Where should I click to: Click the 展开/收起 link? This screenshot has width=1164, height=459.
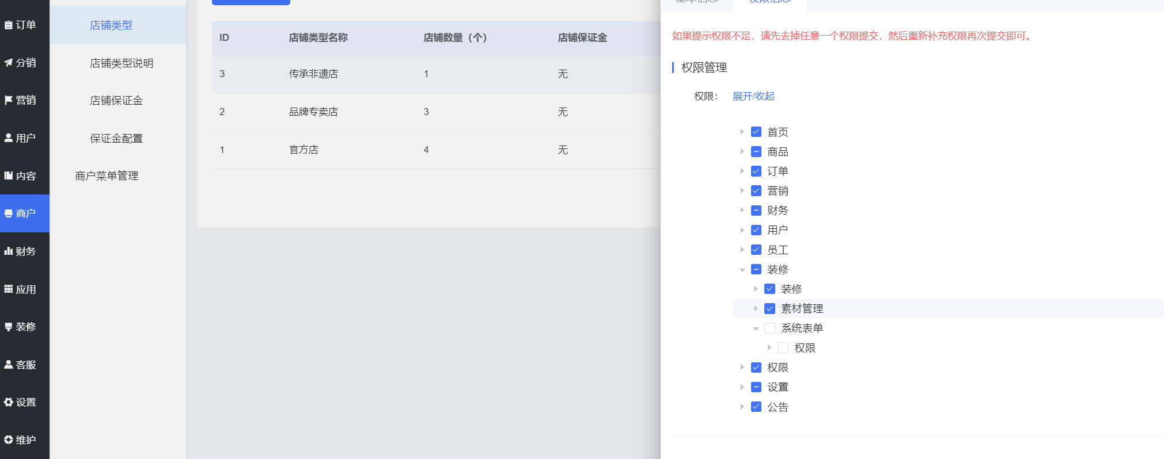point(753,96)
